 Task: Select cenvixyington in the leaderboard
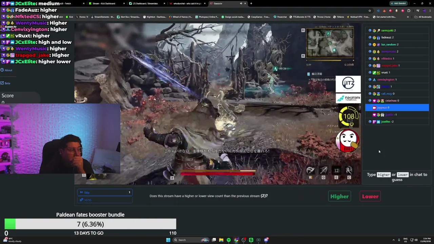click(x=397, y=80)
